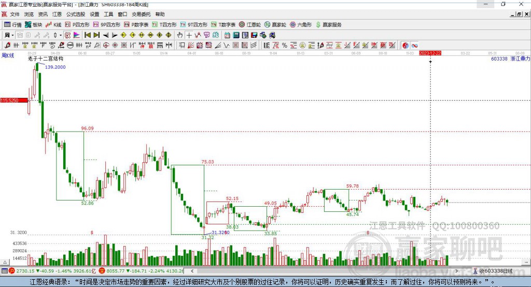
Task: Click the 603338 stock code
Action: 499,59
